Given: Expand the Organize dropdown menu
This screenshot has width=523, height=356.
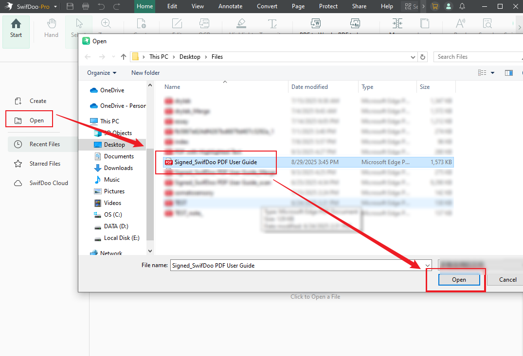Looking at the screenshot, I should [102, 73].
